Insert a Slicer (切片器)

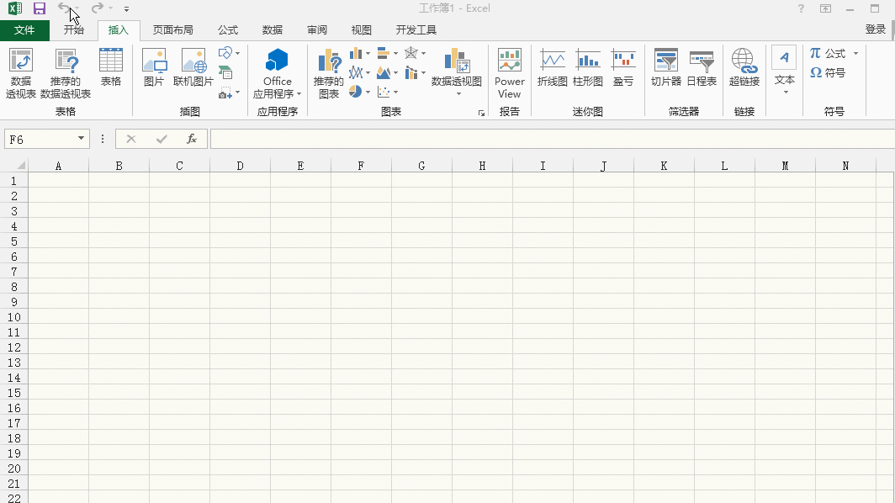(666, 67)
